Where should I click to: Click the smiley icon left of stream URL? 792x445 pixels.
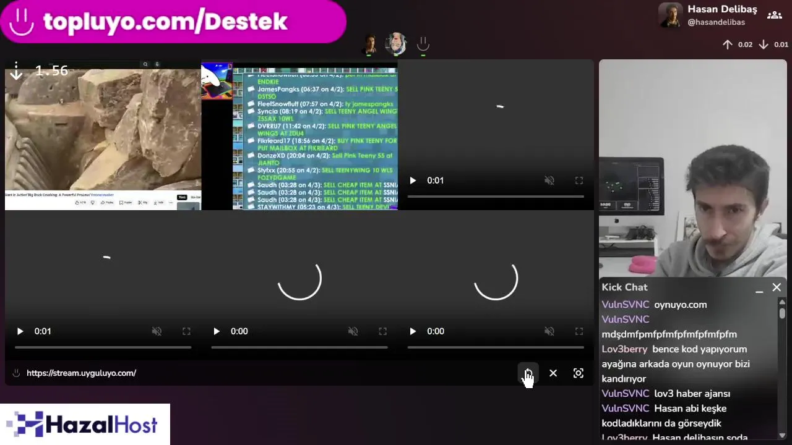[x=16, y=373]
